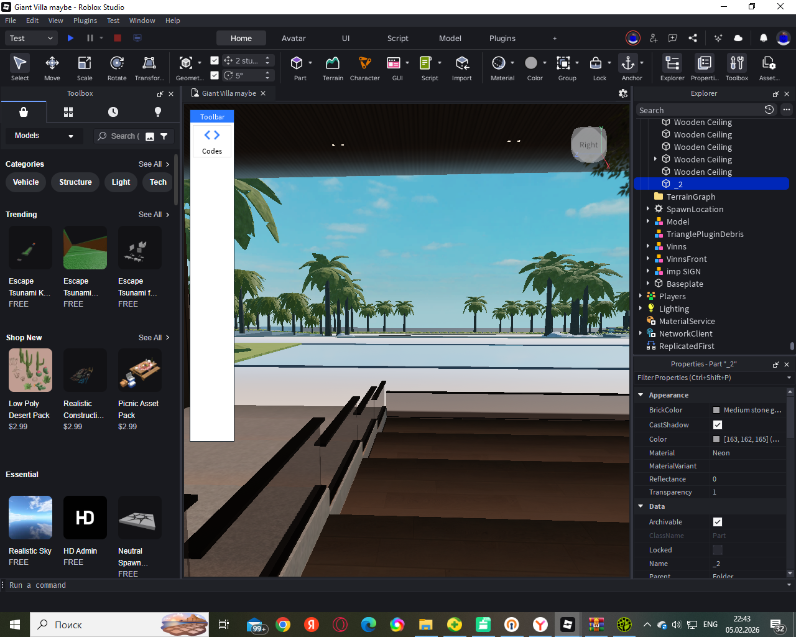Click the Explorer Search field
796x637 pixels.
coord(700,110)
